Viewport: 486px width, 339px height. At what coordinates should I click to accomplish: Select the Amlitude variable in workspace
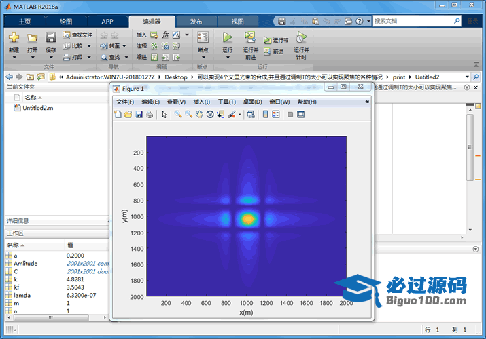tap(26, 264)
